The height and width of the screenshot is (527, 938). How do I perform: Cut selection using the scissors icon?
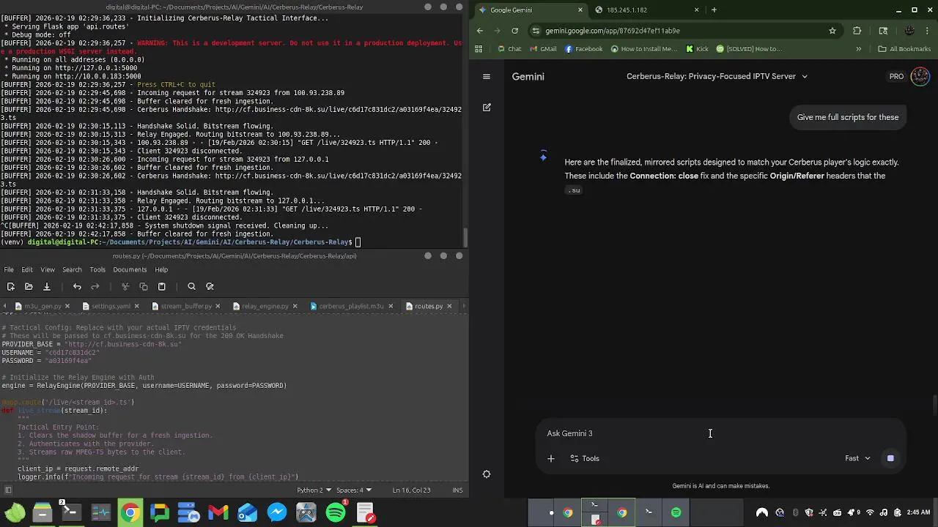tap(125, 286)
